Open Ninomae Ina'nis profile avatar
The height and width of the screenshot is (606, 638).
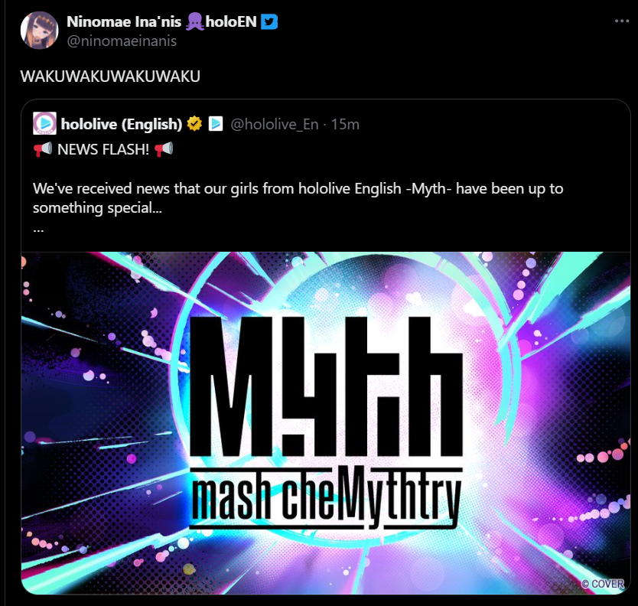[x=40, y=31]
